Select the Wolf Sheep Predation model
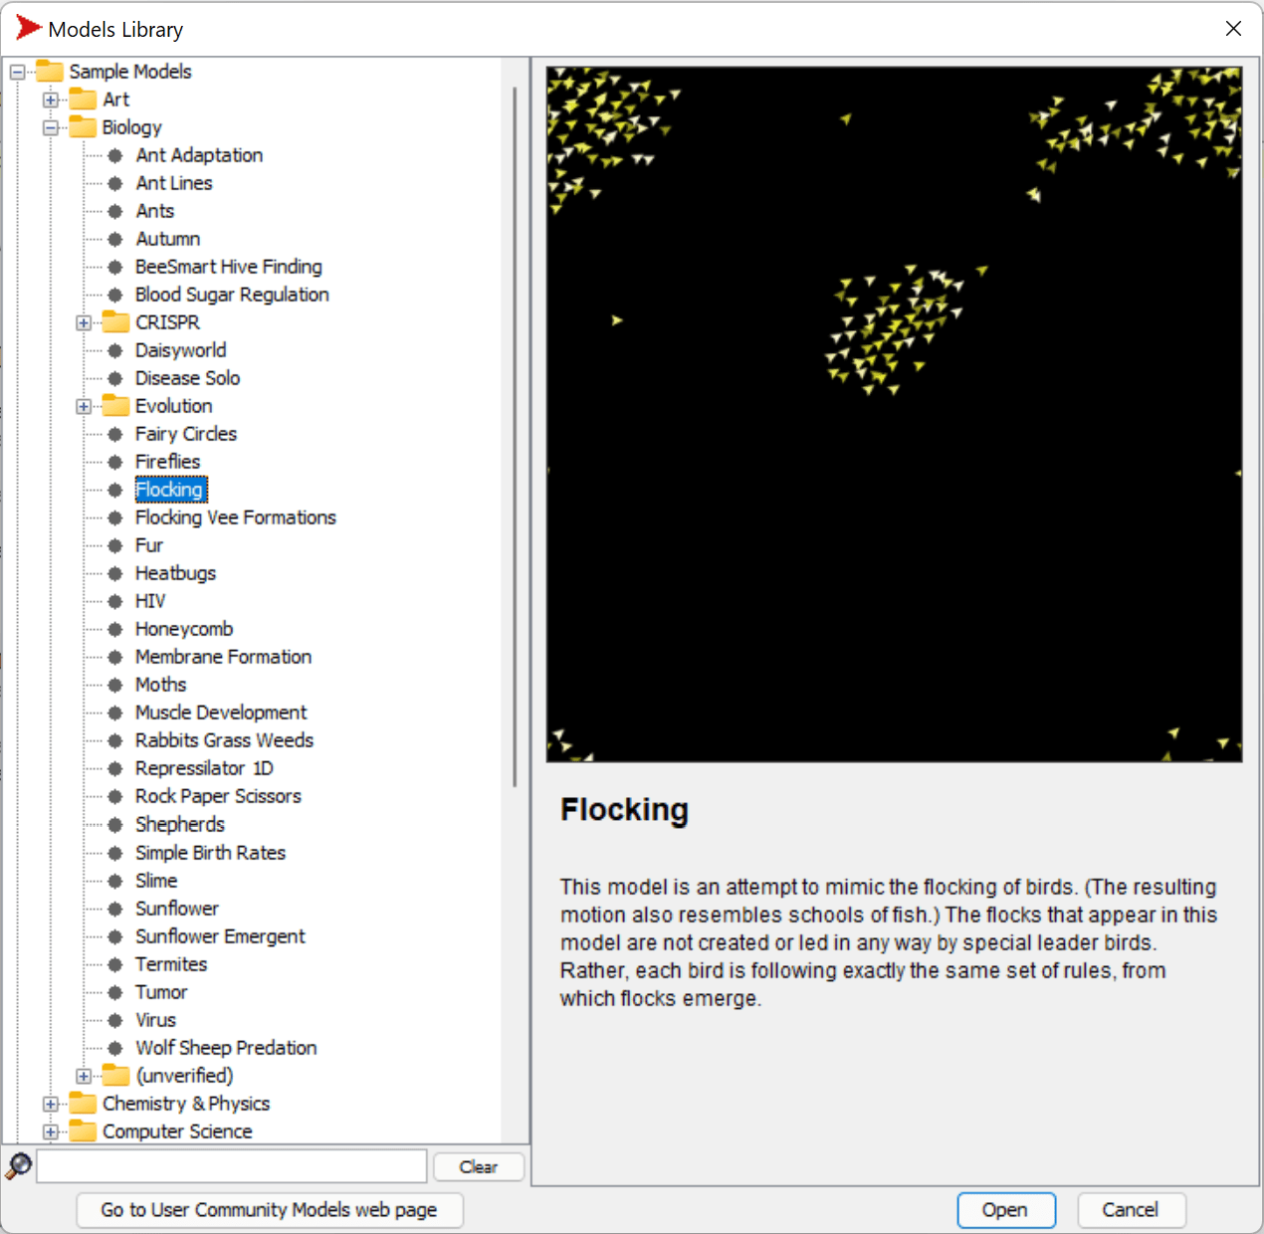Screen dimensions: 1264x1234 [226, 1047]
